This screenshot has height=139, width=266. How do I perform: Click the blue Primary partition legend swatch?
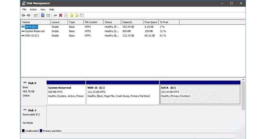pyautogui.click(x=41, y=131)
